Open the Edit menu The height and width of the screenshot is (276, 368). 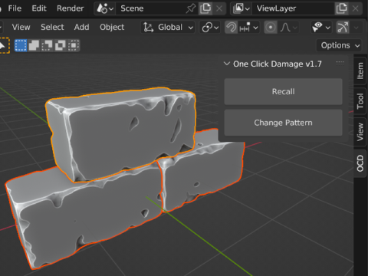[x=39, y=8]
